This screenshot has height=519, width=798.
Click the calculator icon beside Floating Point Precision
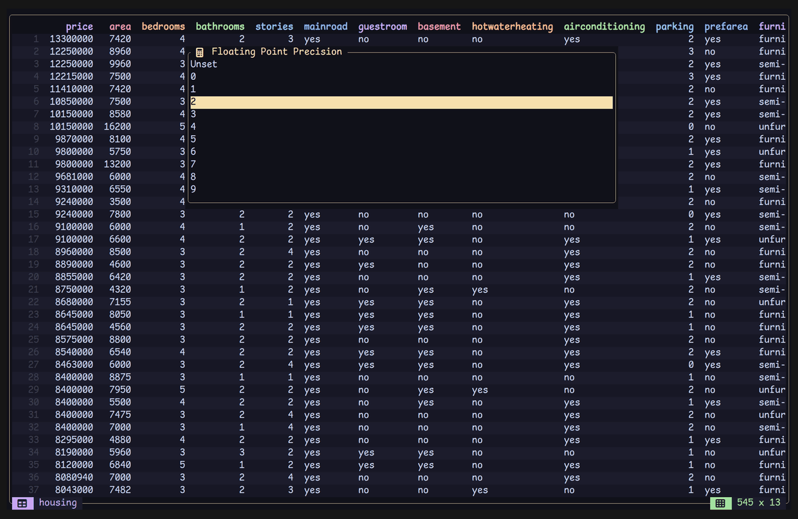pos(200,52)
